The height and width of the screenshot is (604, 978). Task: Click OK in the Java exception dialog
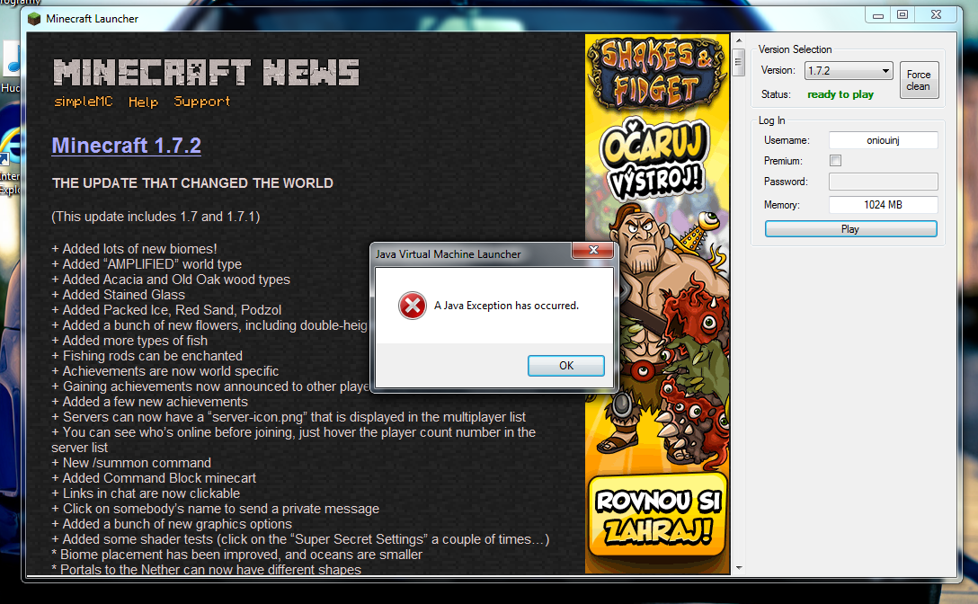pos(565,366)
